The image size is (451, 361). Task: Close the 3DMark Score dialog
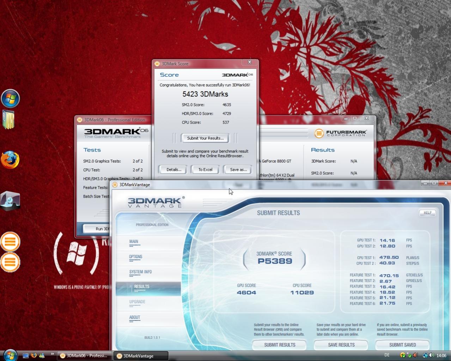[x=250, y=62]
